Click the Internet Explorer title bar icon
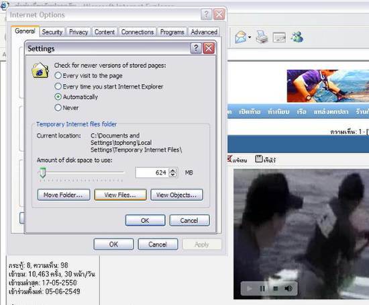Image resolution: width=369 pixels, height=305 pixels. pos(4,5)
